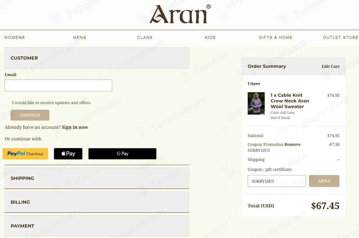Click the Aran logo
Screen dimensions: 359x238
tap(180, 14)
